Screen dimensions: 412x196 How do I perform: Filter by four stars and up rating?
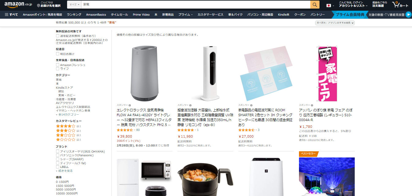click(x=68, y=126)
